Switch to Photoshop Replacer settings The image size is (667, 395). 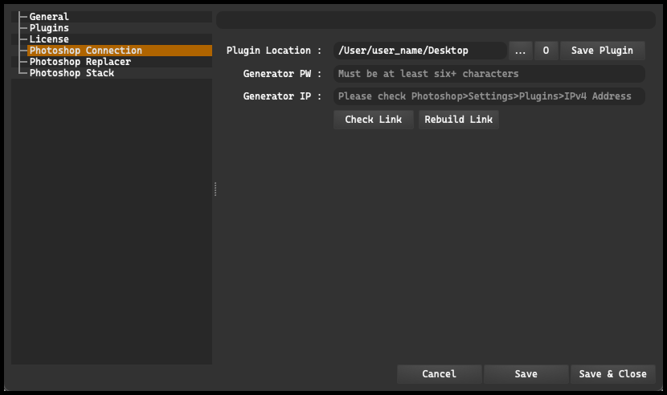(x=80, y=62)
